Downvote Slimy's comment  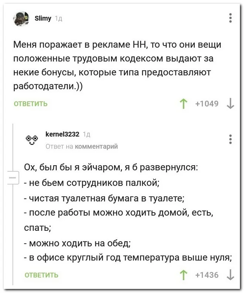[x=231, y=104]
